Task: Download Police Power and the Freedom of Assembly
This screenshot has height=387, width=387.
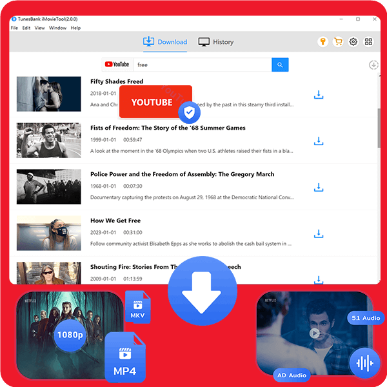Action: point(319,188)
